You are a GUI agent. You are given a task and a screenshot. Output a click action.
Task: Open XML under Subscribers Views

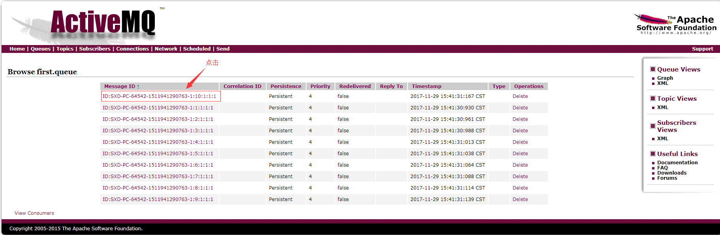(663, 138)
